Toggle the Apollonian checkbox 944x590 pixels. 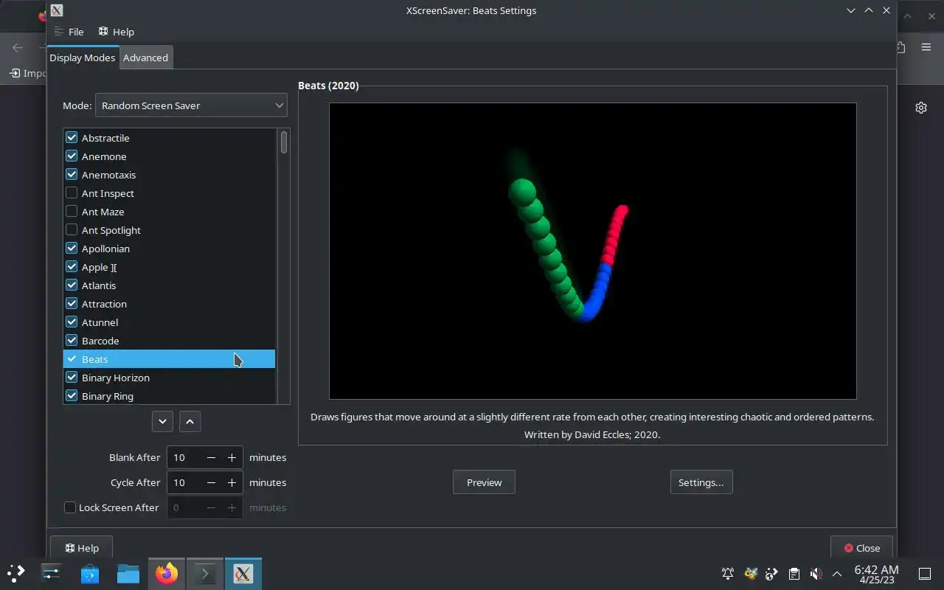coord(72,248)
